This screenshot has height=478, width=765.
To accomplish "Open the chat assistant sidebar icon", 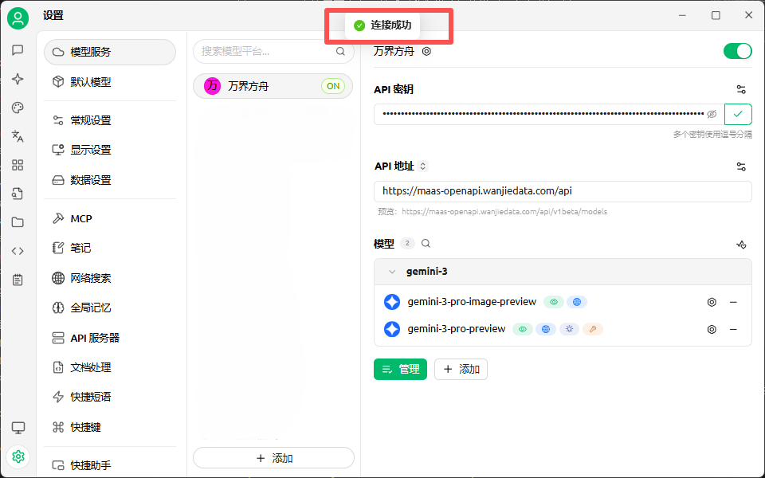I will point(18,50).
